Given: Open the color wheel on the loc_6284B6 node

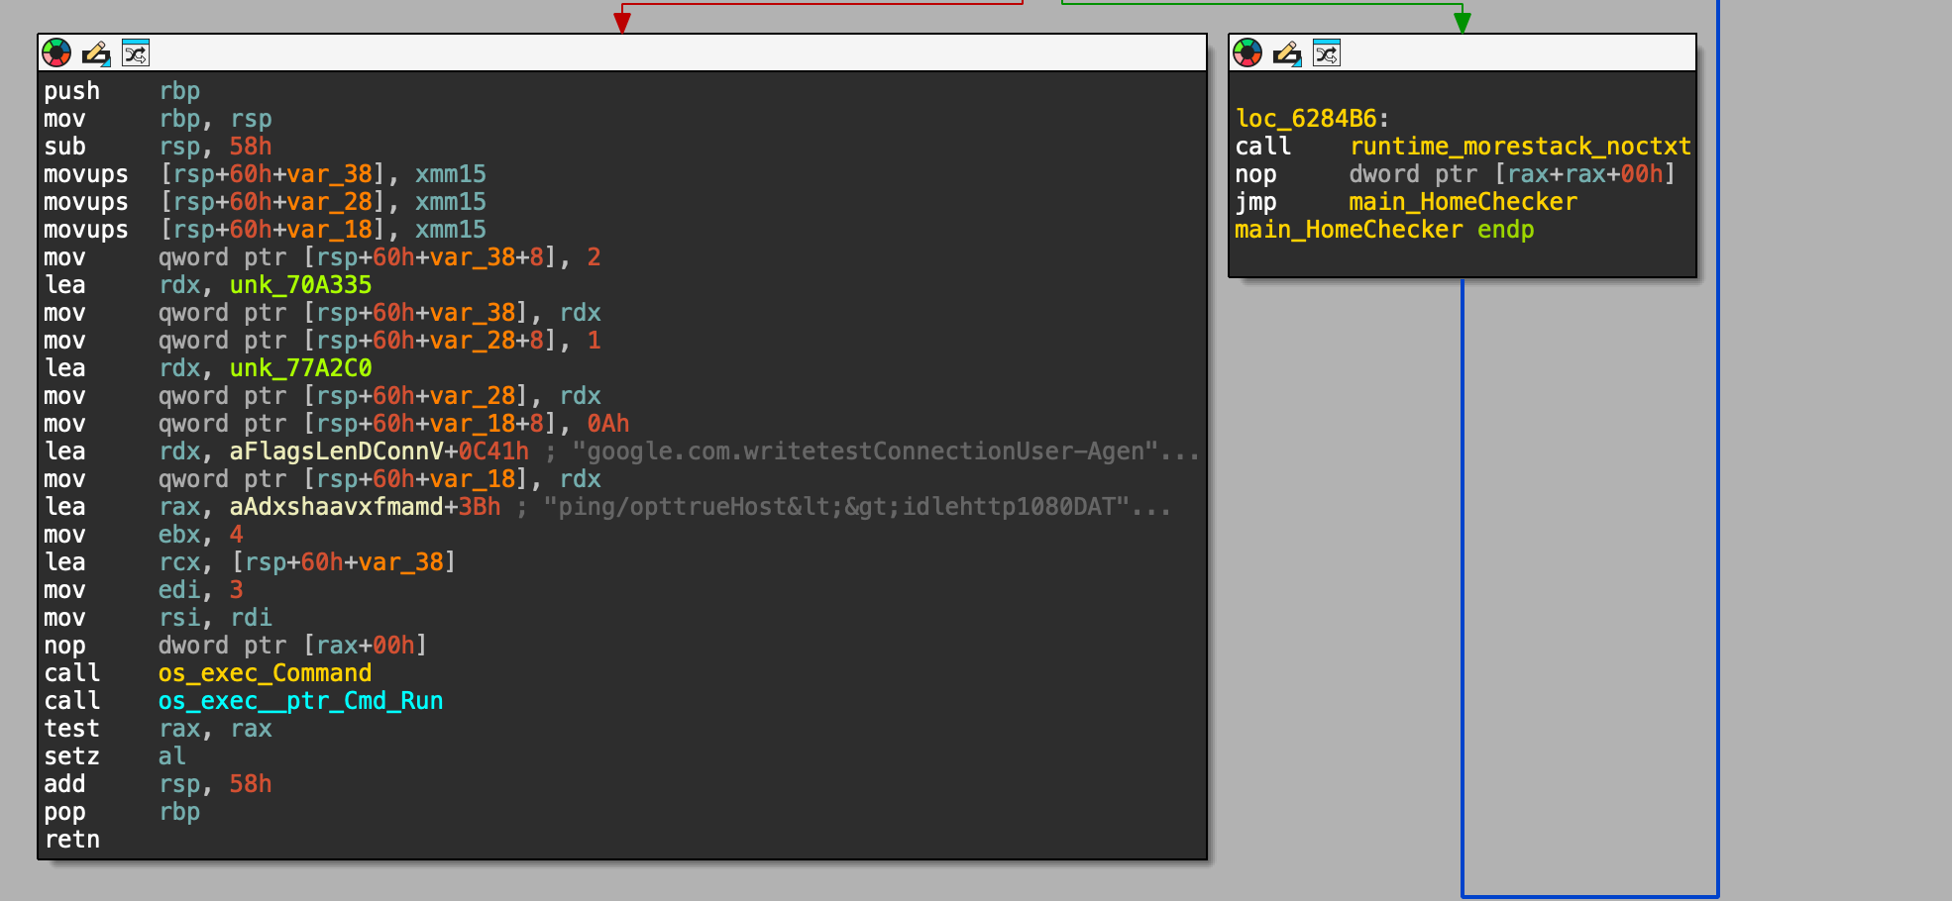Looking at the screenshot, I should tap(1248, 53).
